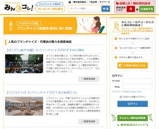159x129 pixels.
Task: Open マイページ in top menu
Action: [105, 2]
